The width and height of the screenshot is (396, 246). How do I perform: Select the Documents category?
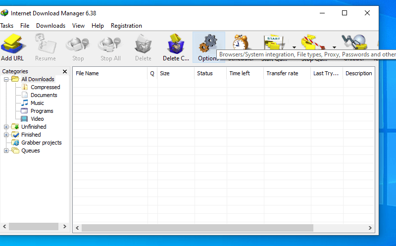coord(44,95)
